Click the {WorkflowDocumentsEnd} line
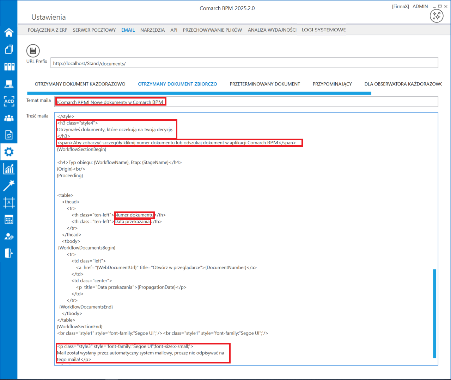Viewport: 451px width, 380px height. [86, 307]
